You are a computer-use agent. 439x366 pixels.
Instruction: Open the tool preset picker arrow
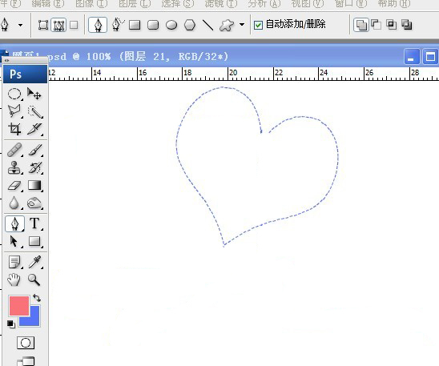21,25
